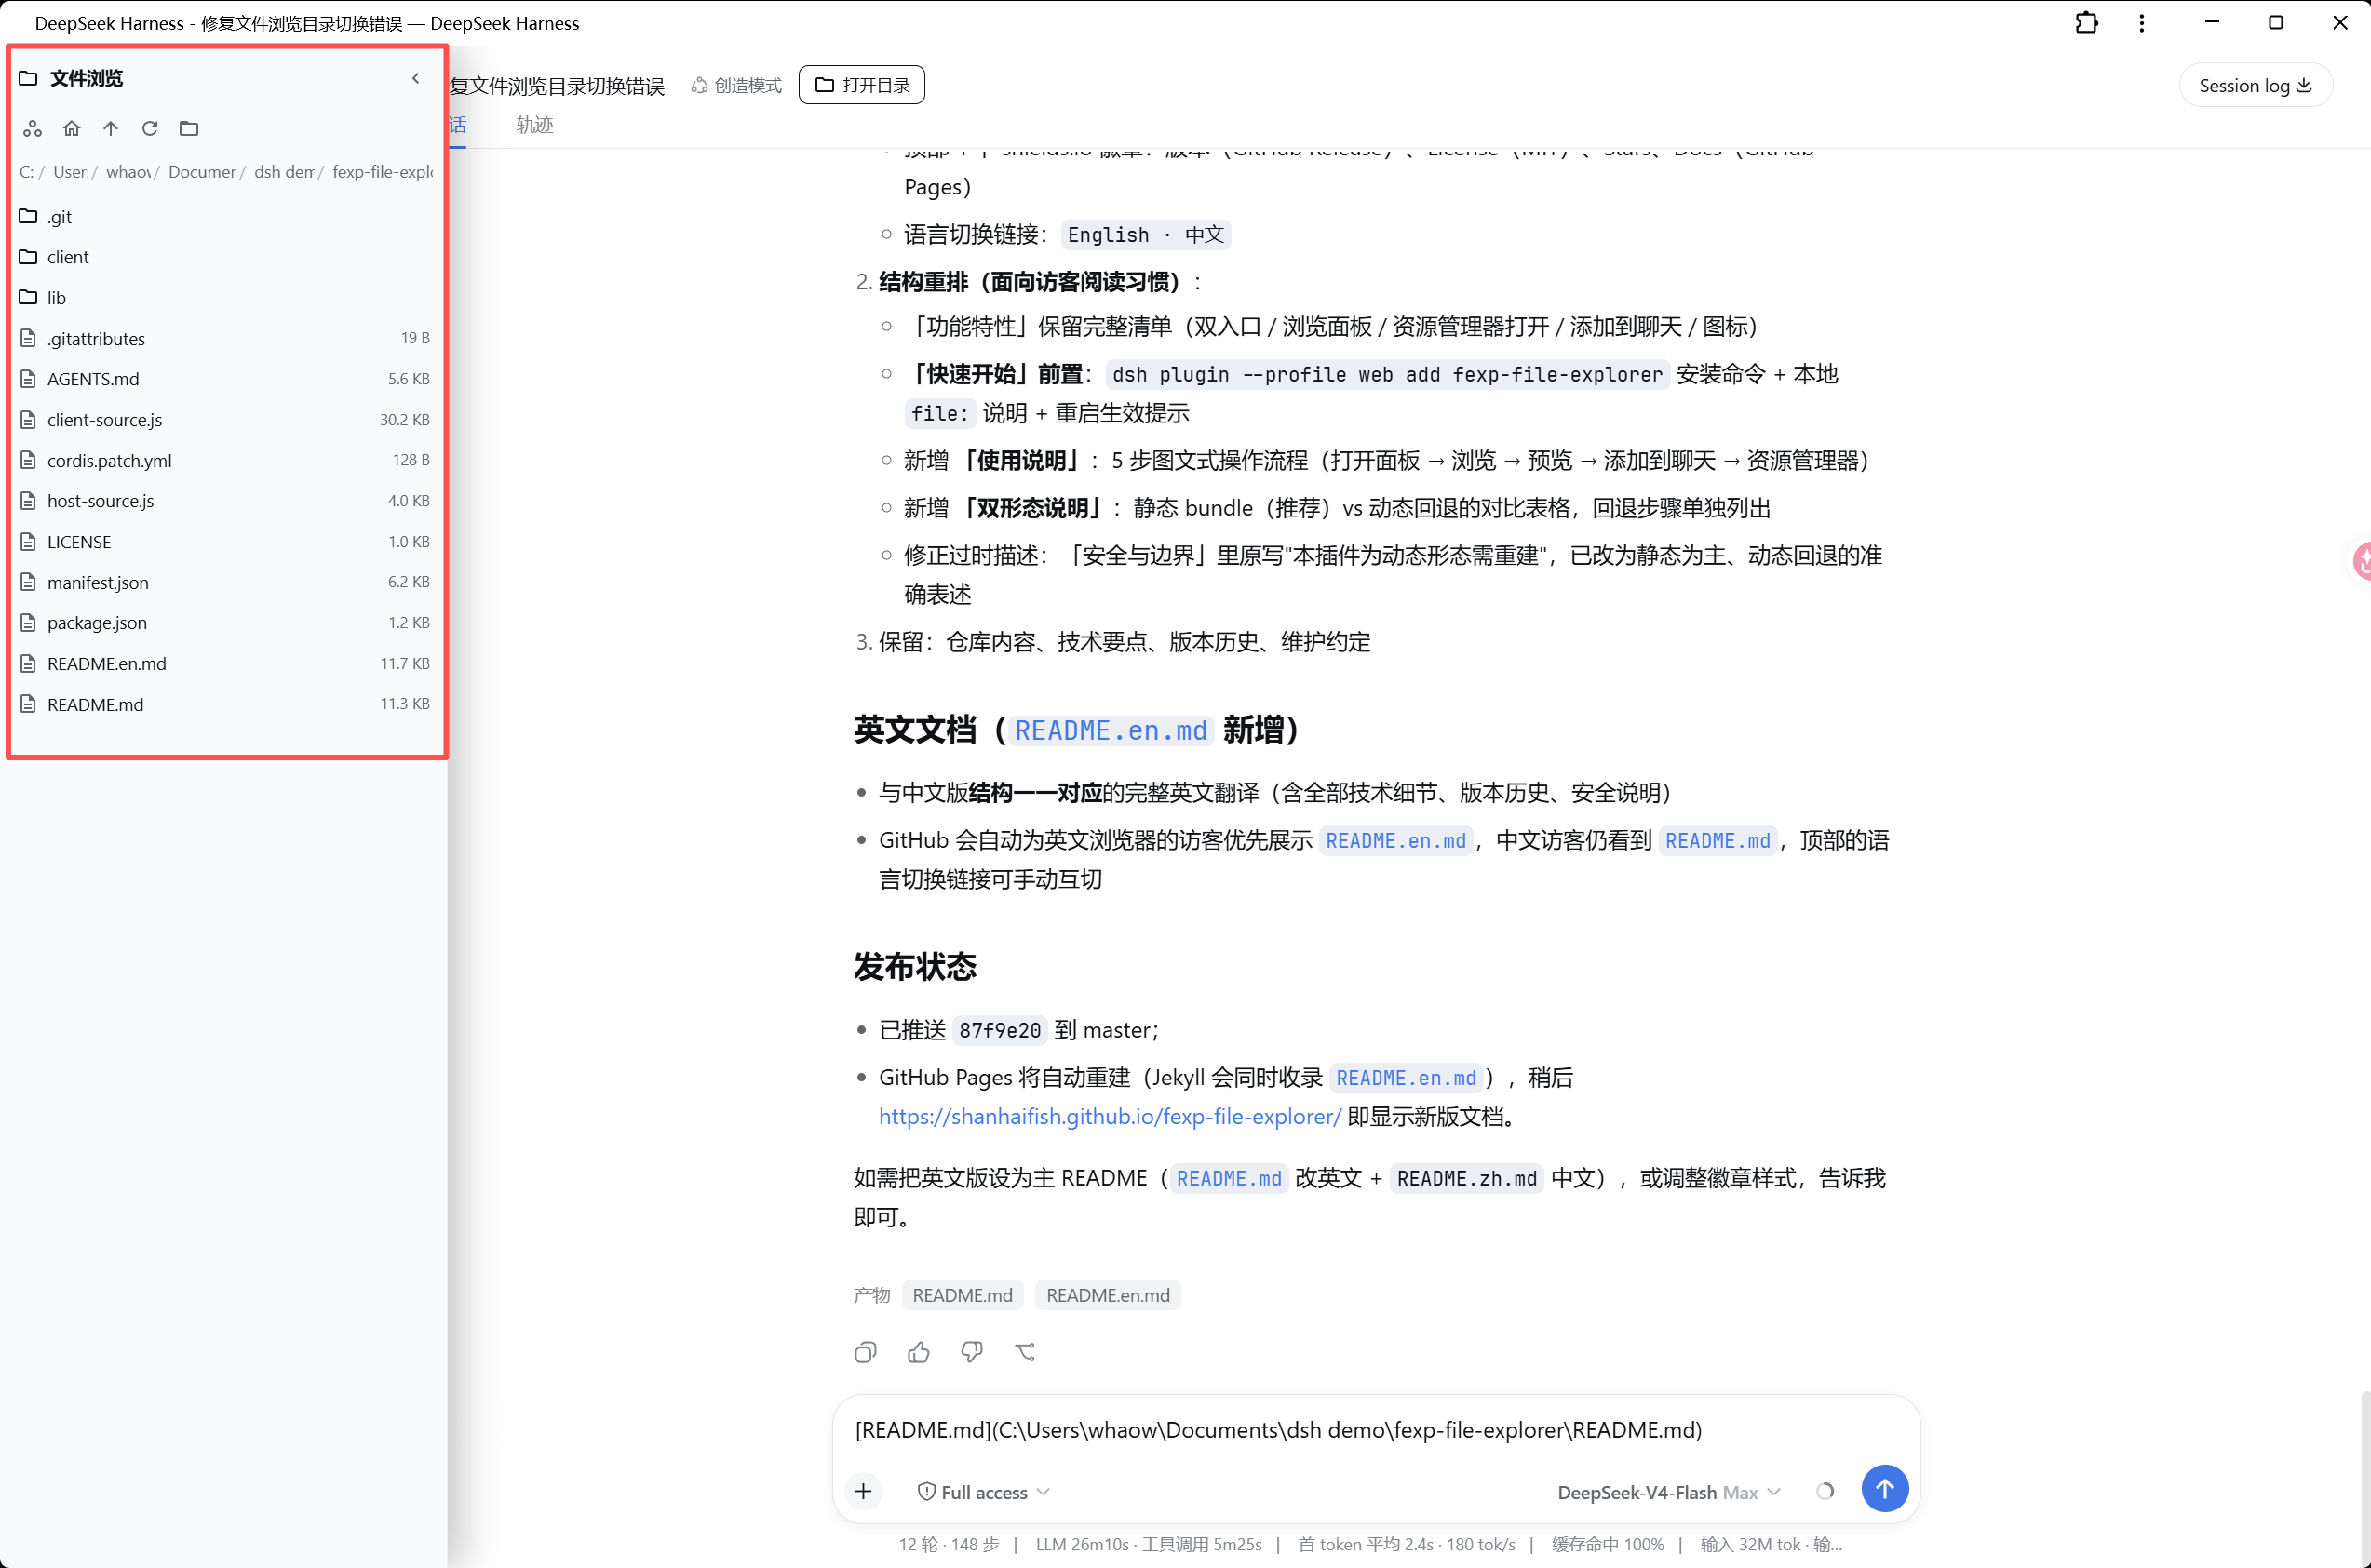Open the client folder
This screenshot has width=2371, height=1568.
pos(226,257)
